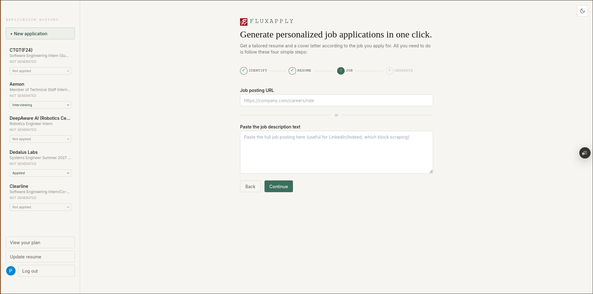Click Software Engineering Intern/Co- subtitle under Clearline
593x294 pixels.
click(40, 192)
